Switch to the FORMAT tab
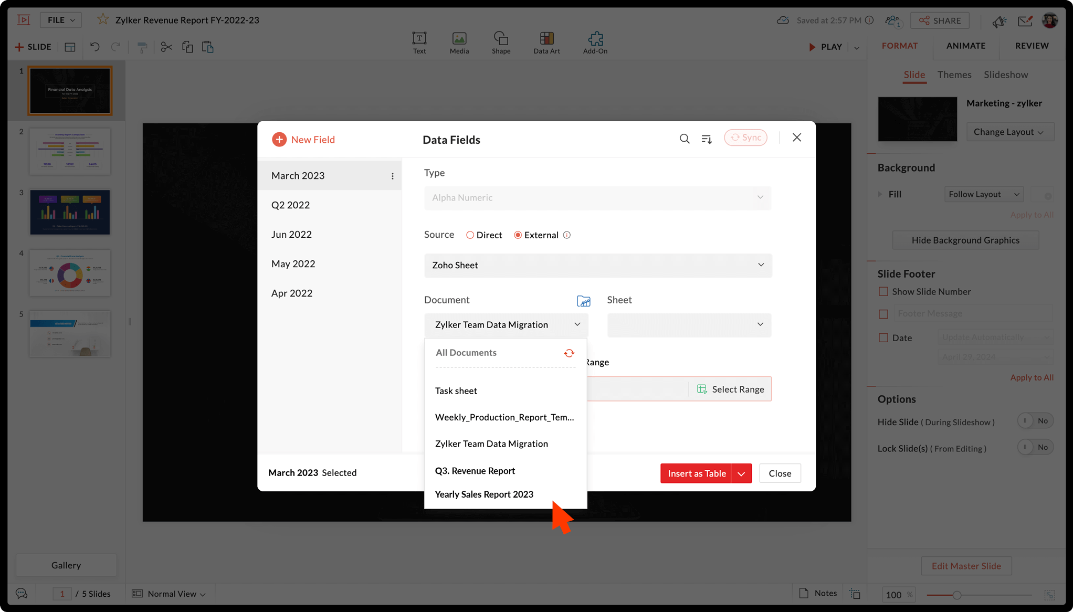The image size is (1073, 612). coord(900,46)
